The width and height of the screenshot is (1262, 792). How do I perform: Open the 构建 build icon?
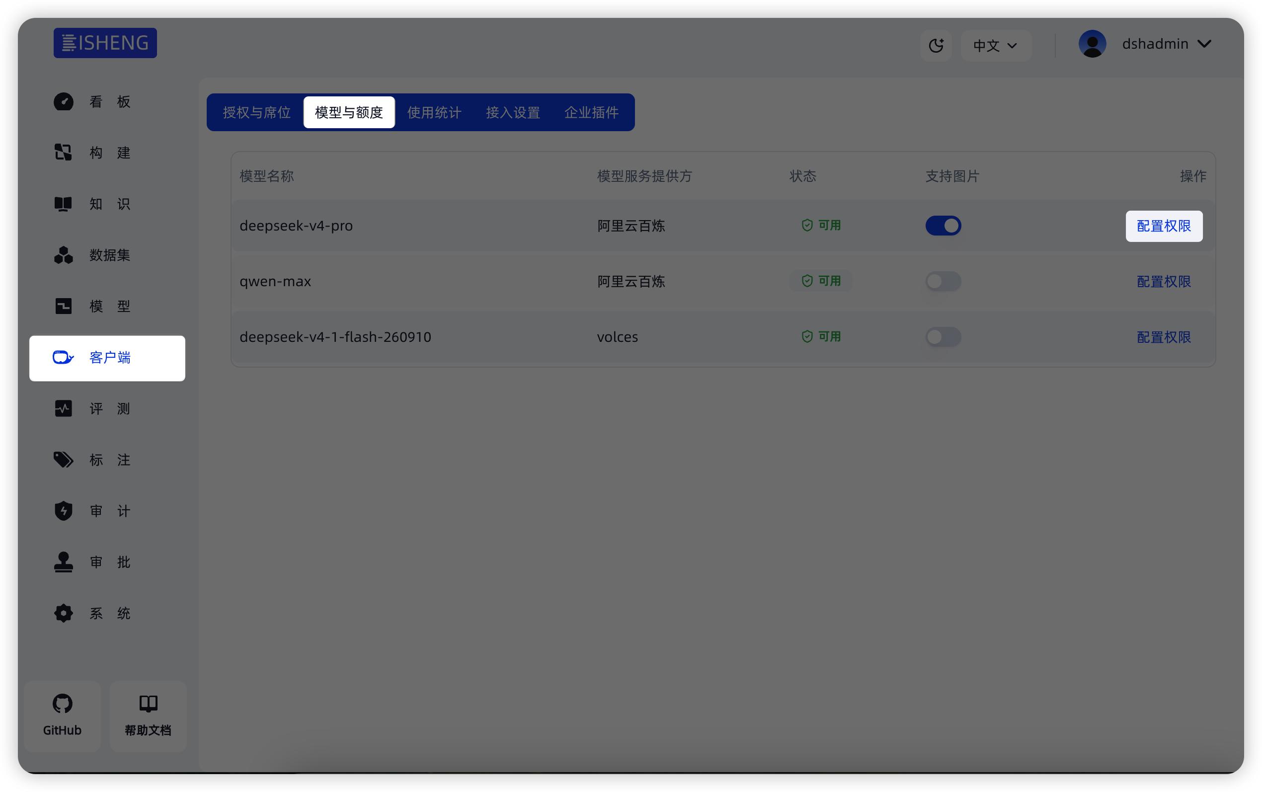pos(64,153)
